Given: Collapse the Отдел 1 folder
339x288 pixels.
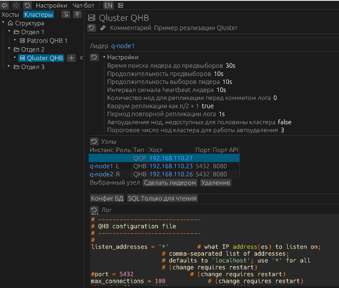Looking at the screenshot, I should point(9,32).
